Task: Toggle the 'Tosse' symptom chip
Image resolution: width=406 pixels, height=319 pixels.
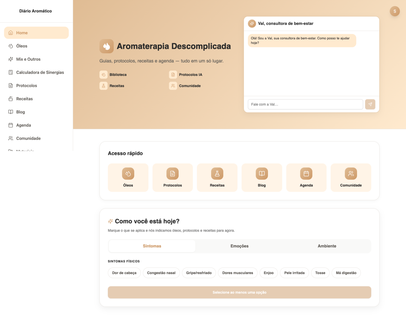Action: [320, 273]
